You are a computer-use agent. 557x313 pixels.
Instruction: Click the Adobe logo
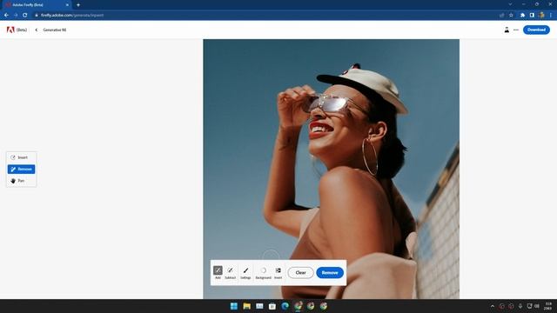10,30
